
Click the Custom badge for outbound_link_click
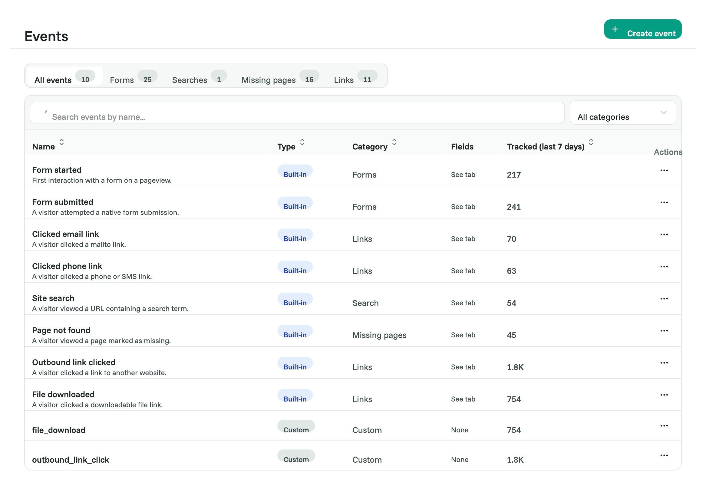[296, 456]
